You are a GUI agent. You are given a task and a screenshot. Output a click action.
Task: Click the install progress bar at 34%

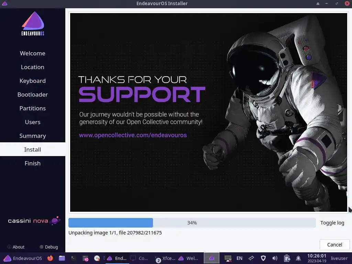(x=192, y=223)
